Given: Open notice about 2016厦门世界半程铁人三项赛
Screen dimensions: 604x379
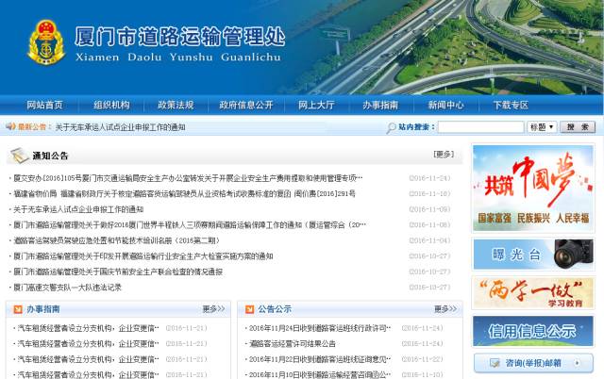Looking at the screenshot, I should click(x=190, y=224).
